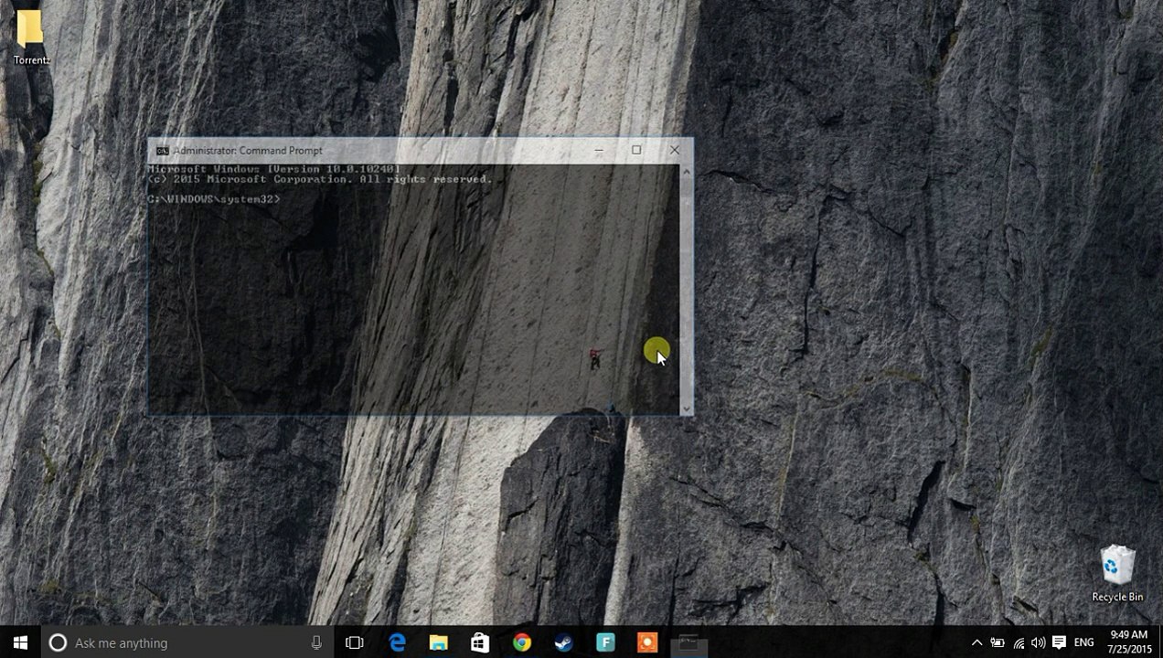Select the Recycle Bin desktop icon
The image size is (1163, 658).
click(1117, 574)
